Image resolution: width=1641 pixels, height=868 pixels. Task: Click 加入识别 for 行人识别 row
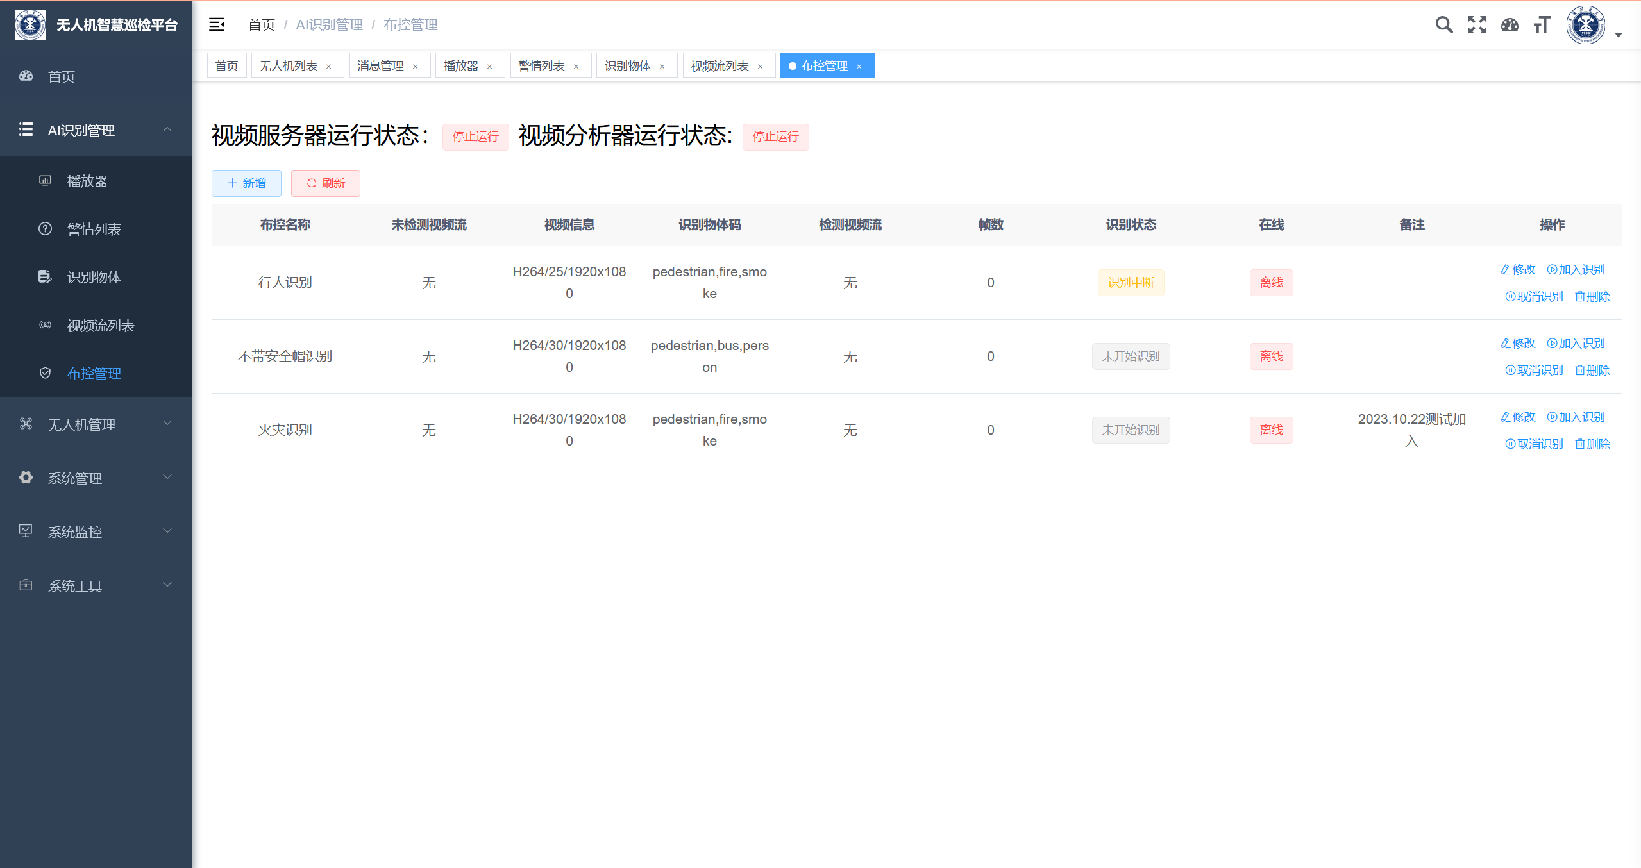(1576, 269)
